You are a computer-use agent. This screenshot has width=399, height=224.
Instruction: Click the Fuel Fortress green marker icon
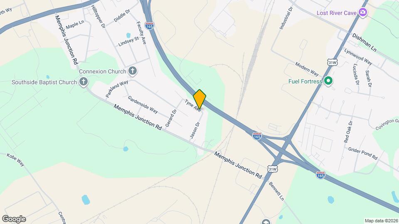[x=328, y=81]
